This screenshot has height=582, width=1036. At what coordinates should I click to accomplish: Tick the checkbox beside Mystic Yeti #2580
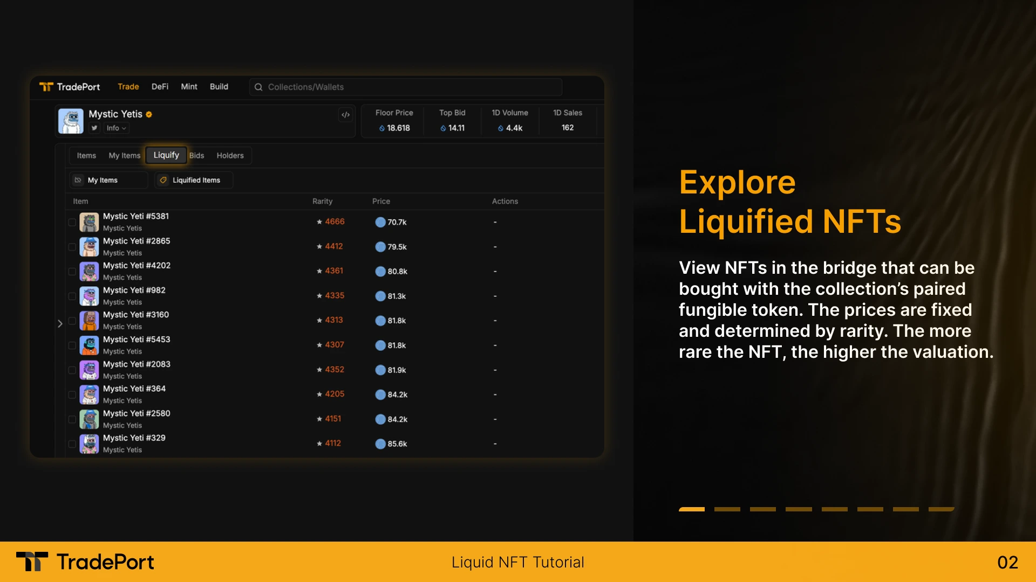(x=72, y=419)
